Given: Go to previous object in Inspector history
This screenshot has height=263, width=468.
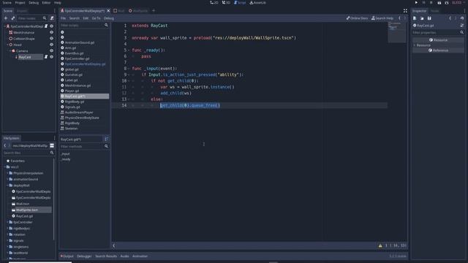Looking at the screenshot, I should [x=450, y=18].
